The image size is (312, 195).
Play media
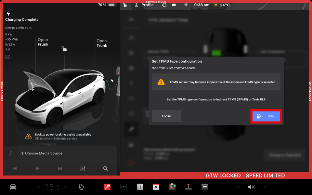click(37, 169)
